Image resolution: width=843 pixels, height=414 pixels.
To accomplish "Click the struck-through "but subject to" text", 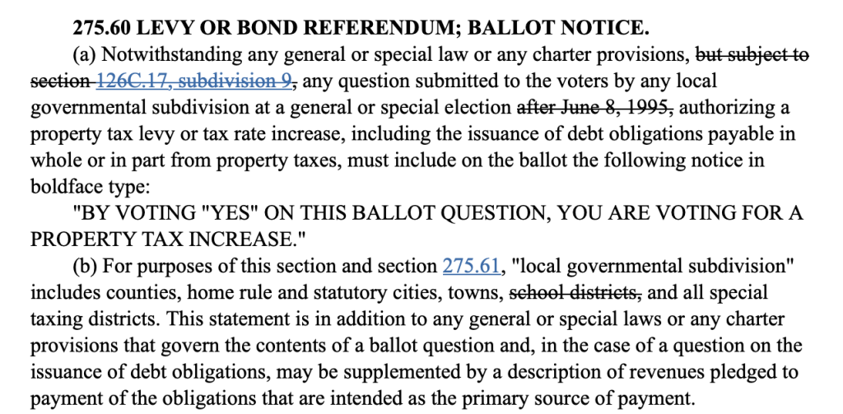I will pos(752,55).
